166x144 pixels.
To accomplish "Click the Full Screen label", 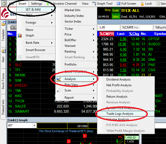I will (129, 4).
